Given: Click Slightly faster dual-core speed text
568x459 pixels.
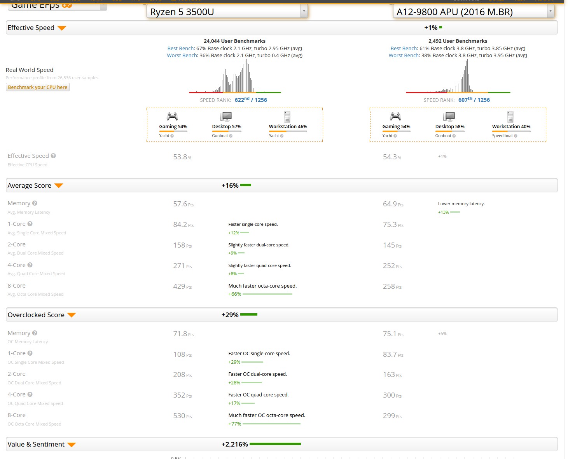Looking at the screenshot, I should tap(259, 245).
